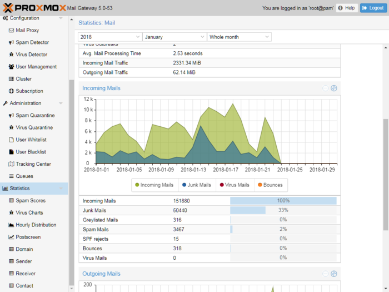Click the Virus Quarantine icon

(x=11, y=128)
